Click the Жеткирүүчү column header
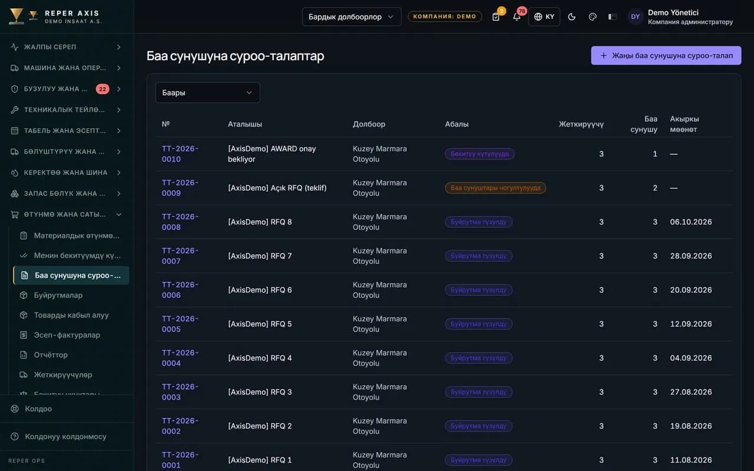This screenshot has width=754, height=471. click(581, 124)
